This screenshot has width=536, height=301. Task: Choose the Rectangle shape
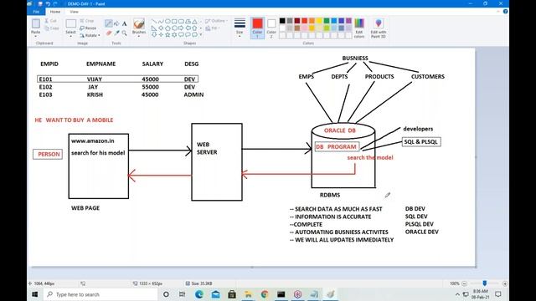pyautogui.click(x=174, y=22)
